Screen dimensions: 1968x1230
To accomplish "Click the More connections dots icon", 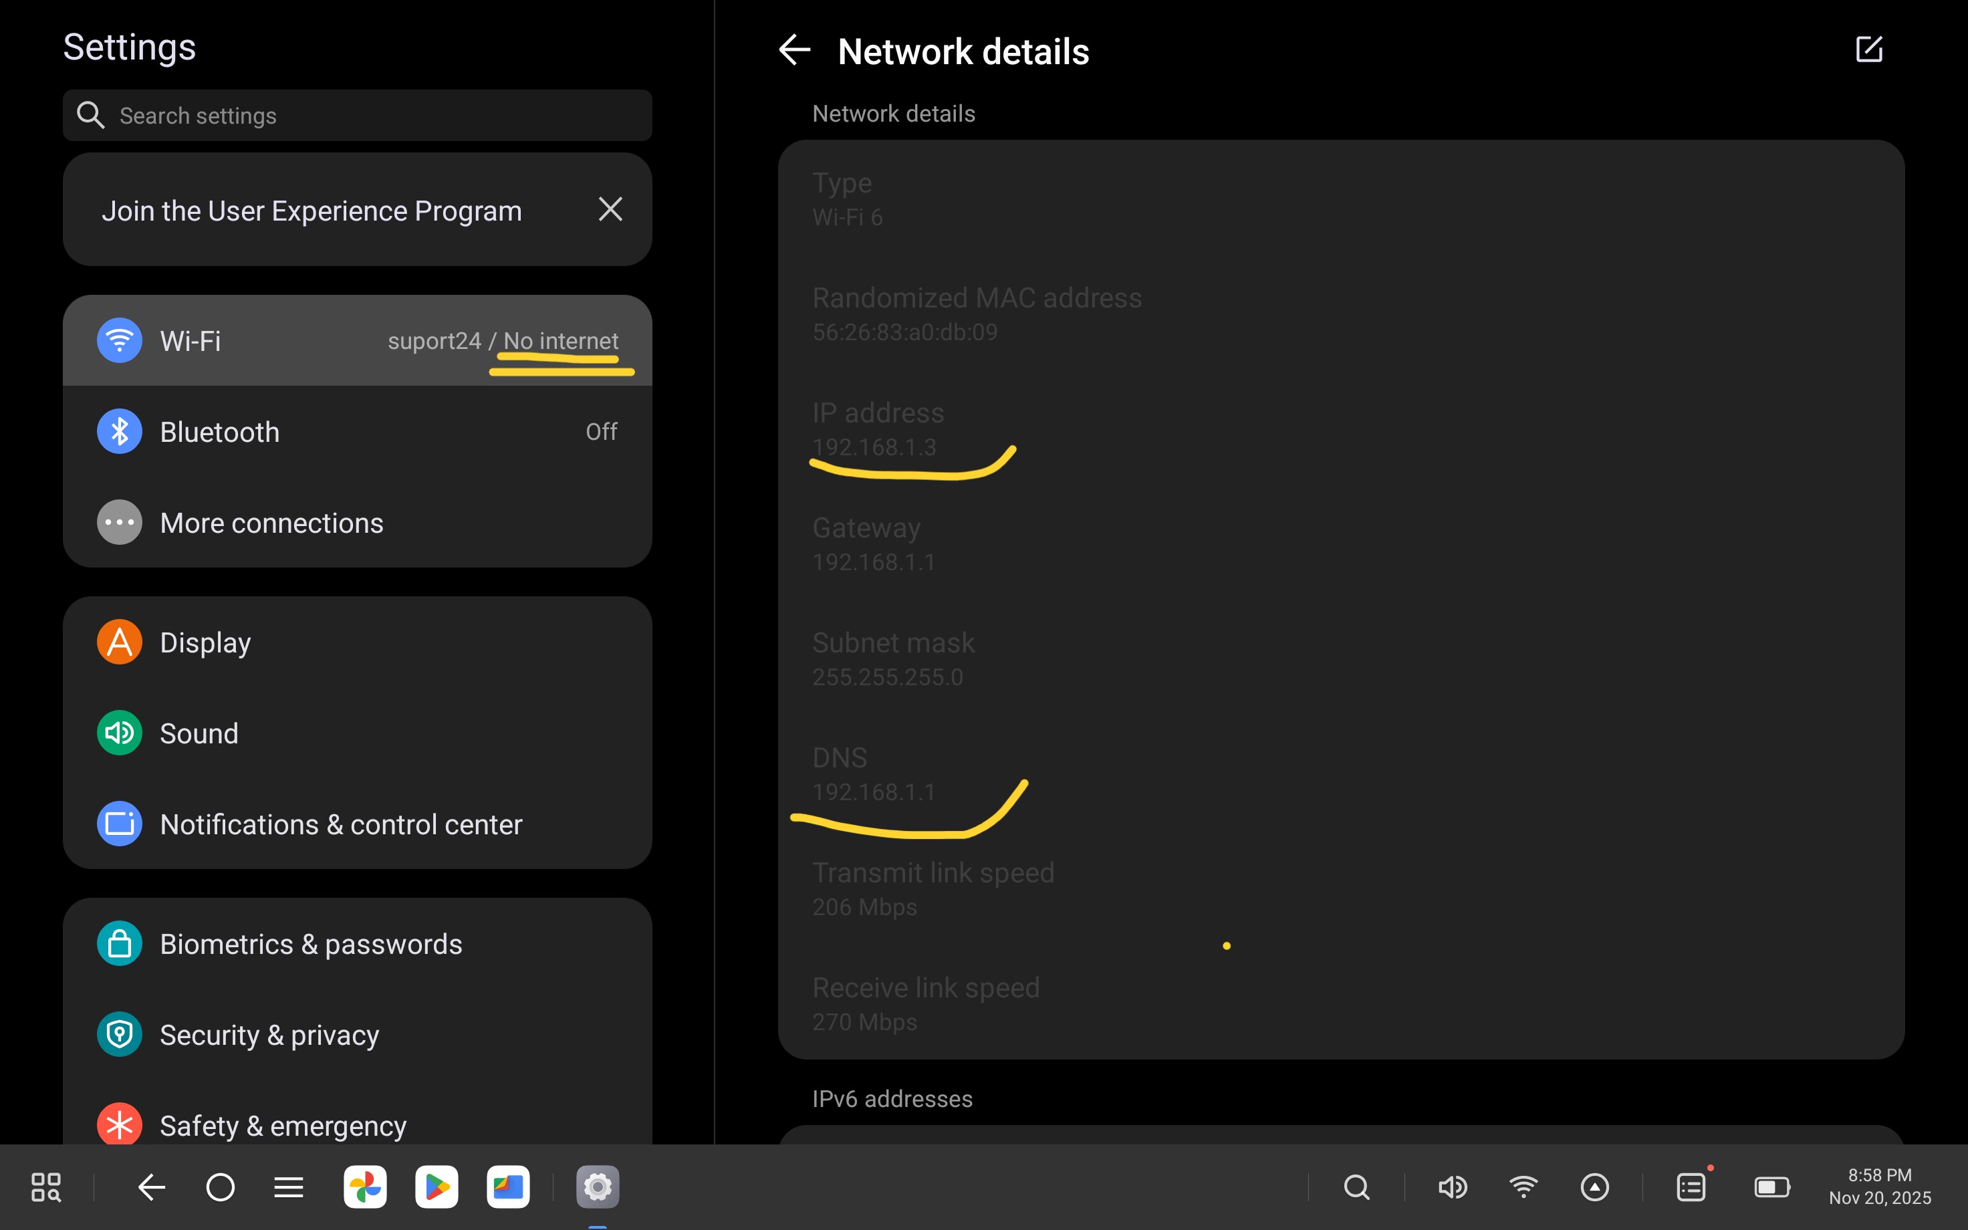I will pyautogui.click(x=120, y=522).
